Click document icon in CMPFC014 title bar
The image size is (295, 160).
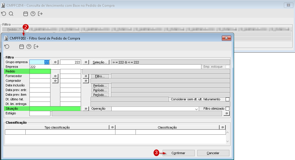(3, 5)
